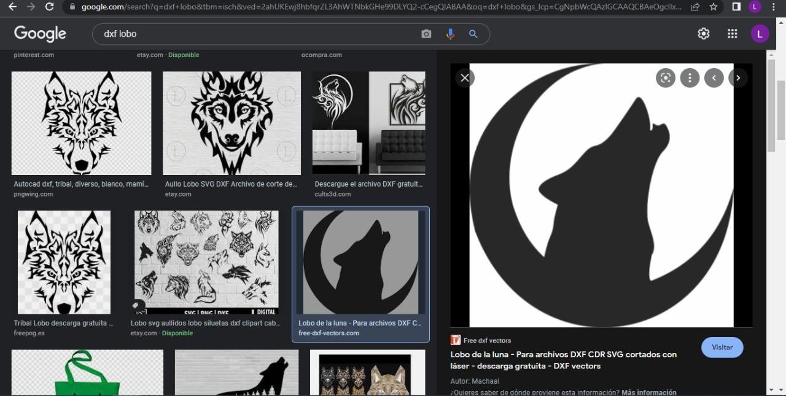786x396 pixels.
Task: Open Google quick settings gear
Action: pyautogui.click(x=704, y=34)
